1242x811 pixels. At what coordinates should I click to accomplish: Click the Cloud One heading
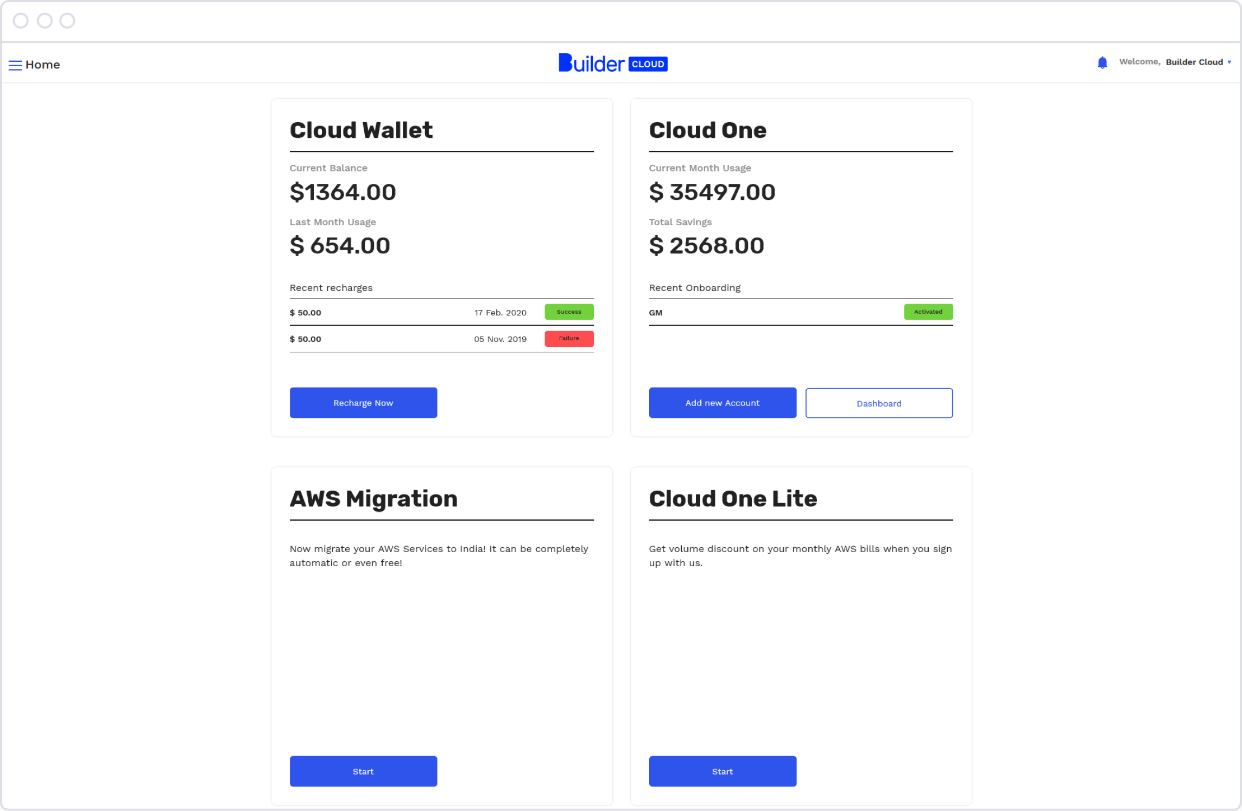point(708,130)
